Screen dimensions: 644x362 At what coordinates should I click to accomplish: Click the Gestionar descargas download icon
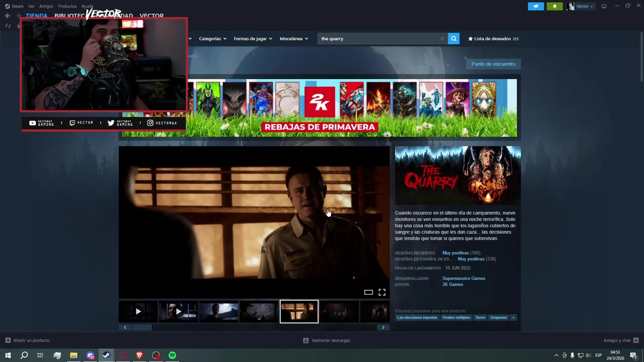click(305, 340)
